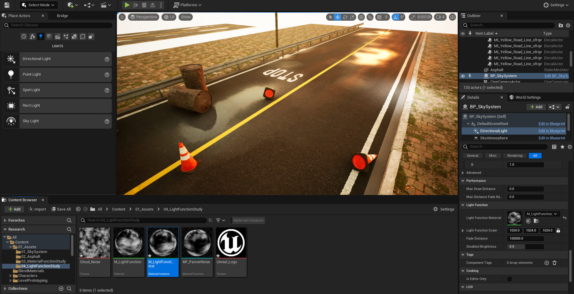Open the play options three-dot menu

pyautogui.click(x=161, y=5)
